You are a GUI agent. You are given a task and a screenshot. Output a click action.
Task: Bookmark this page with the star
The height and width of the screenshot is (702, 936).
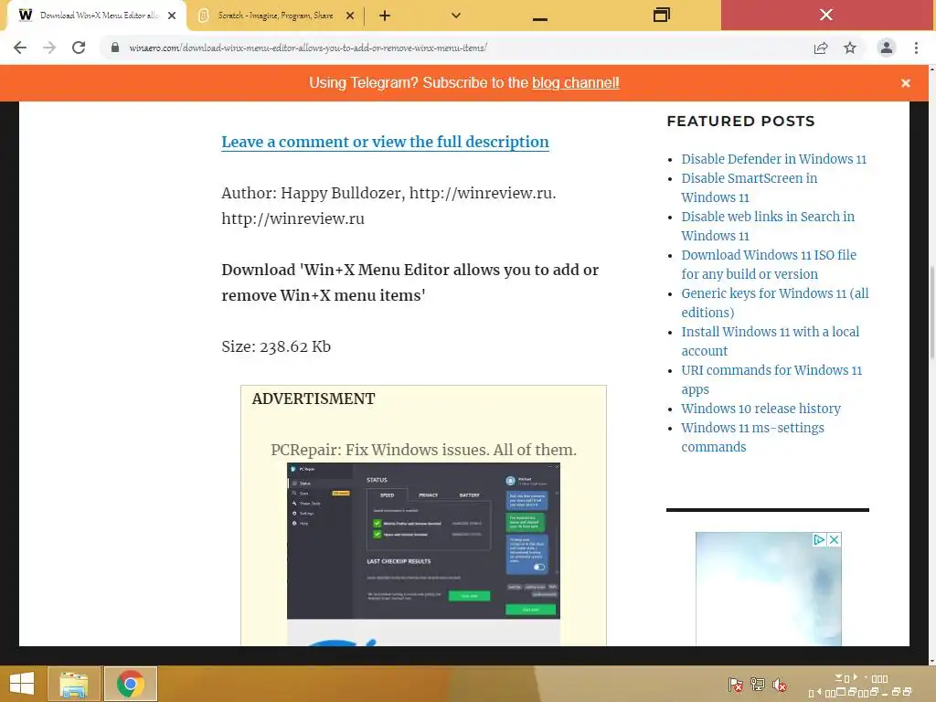pyautogui.click(x=850, y=48)
